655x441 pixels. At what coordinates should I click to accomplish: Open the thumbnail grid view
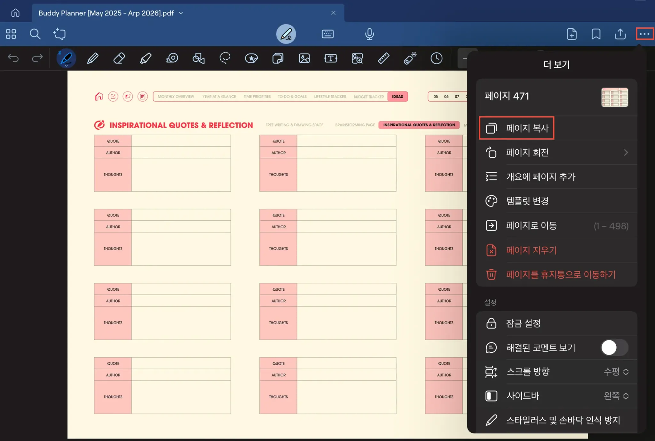point(11,34)
